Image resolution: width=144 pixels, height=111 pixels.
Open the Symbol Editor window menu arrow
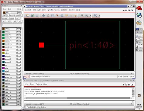click(x=25, y=6)
